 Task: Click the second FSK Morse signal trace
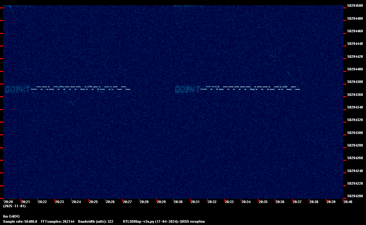point(251,88)
